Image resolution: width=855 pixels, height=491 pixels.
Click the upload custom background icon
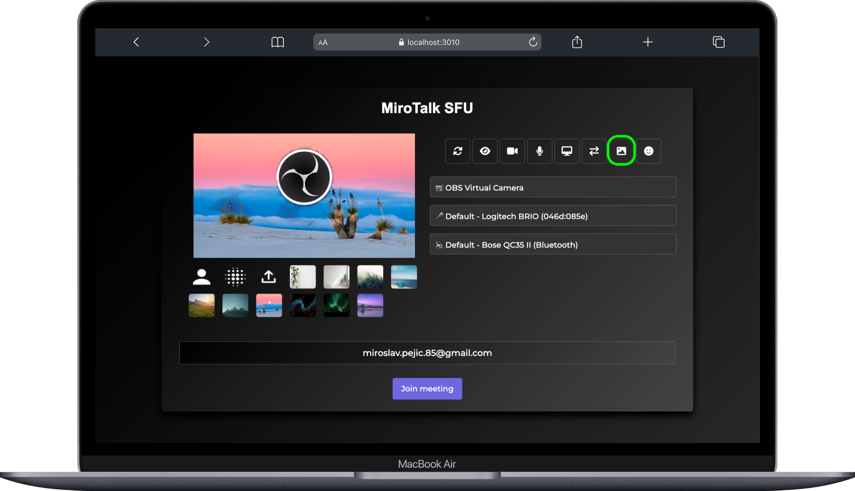click(269, 277)
